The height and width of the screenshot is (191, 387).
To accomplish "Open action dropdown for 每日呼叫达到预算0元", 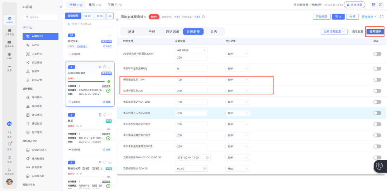I will coord(238,69).
